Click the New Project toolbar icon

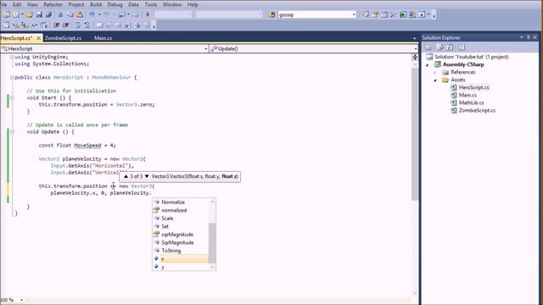pos(6,14)
